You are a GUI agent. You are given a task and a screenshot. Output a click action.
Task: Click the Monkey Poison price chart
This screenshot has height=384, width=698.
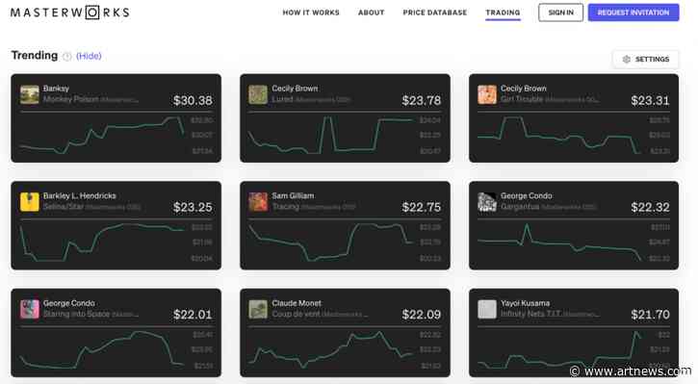(x=102, y=136)
